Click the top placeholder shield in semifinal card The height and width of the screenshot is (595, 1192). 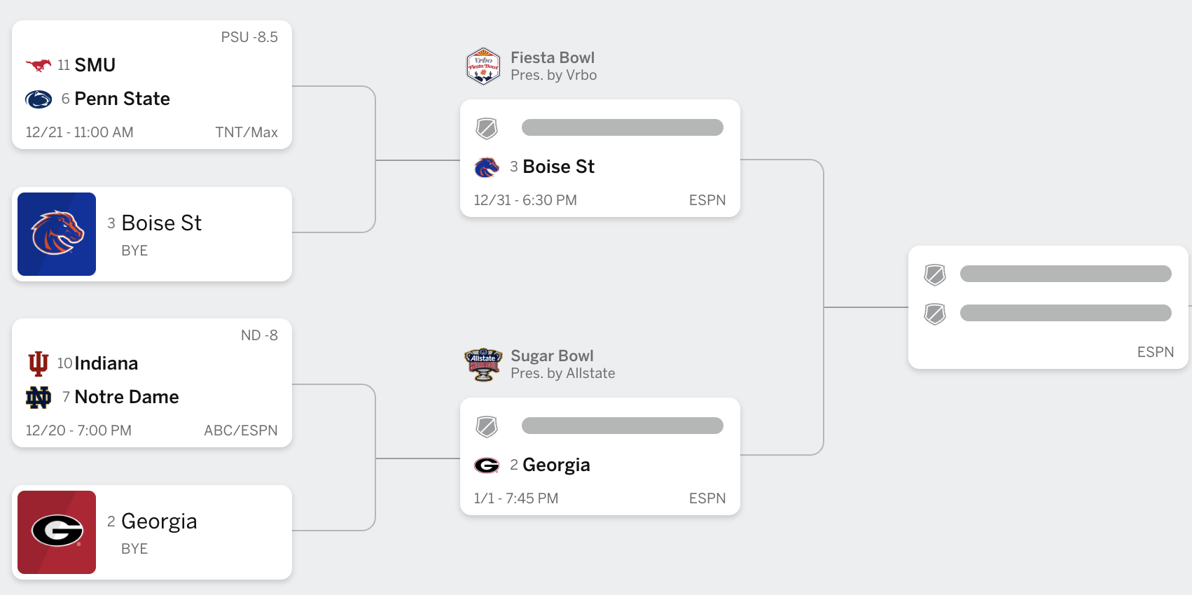(935, 274)
